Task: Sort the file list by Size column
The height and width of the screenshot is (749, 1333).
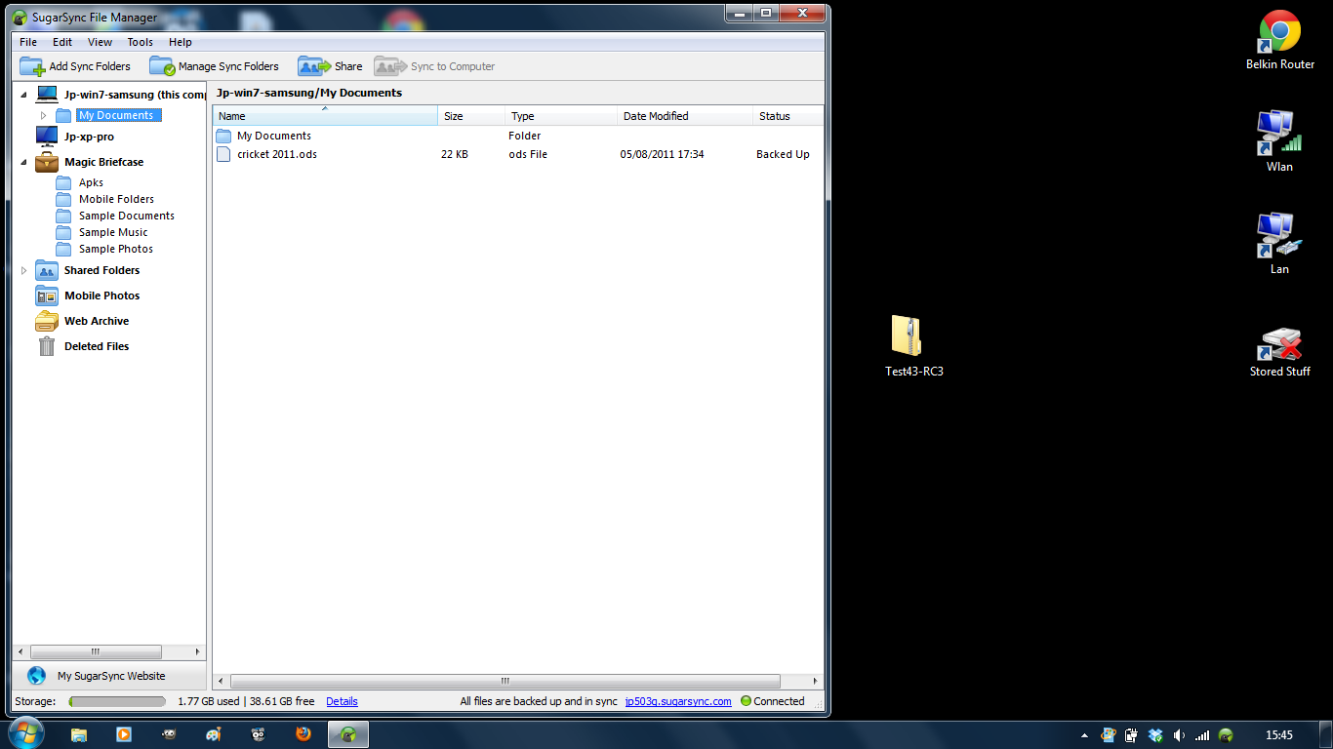Action: (x=471, y=116)
